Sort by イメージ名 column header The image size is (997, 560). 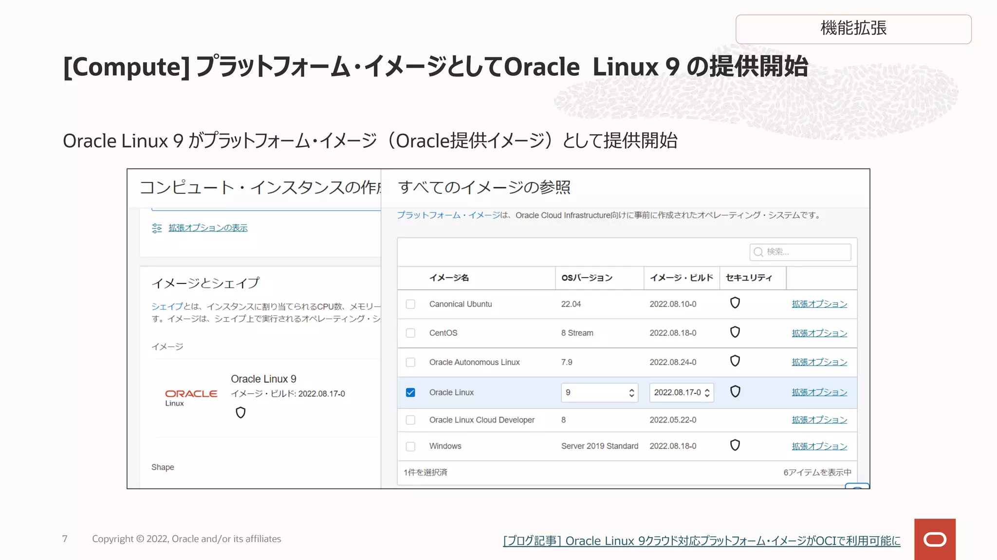pyautogui.click(x=449, y=278)
